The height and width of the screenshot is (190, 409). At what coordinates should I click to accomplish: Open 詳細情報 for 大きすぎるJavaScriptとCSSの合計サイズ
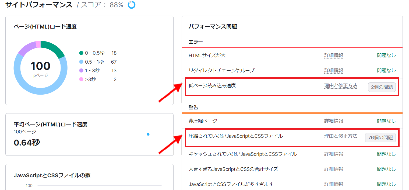point(334,169)
